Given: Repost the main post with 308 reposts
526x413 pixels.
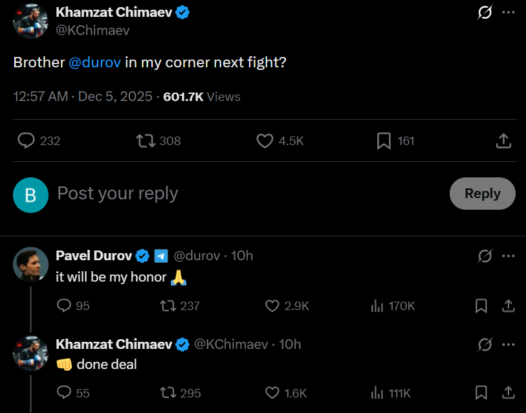Looking at the screenshot, I should coord(146,140).
